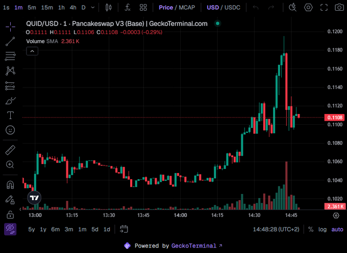This screenshot has height=253, width=347.
Task: Select the ruler measure tool
Action: pyautogui.click(x=10, y=150)
